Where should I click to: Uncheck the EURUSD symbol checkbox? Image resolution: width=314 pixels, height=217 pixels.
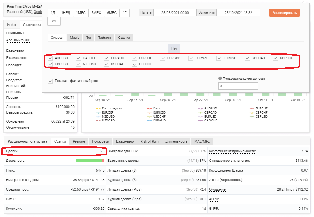[219, 58]
